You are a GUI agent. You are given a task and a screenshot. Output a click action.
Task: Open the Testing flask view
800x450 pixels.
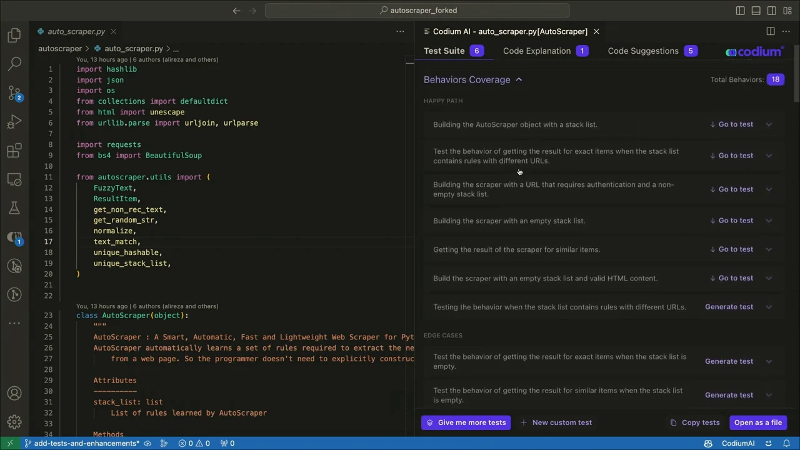click(14, 208)
